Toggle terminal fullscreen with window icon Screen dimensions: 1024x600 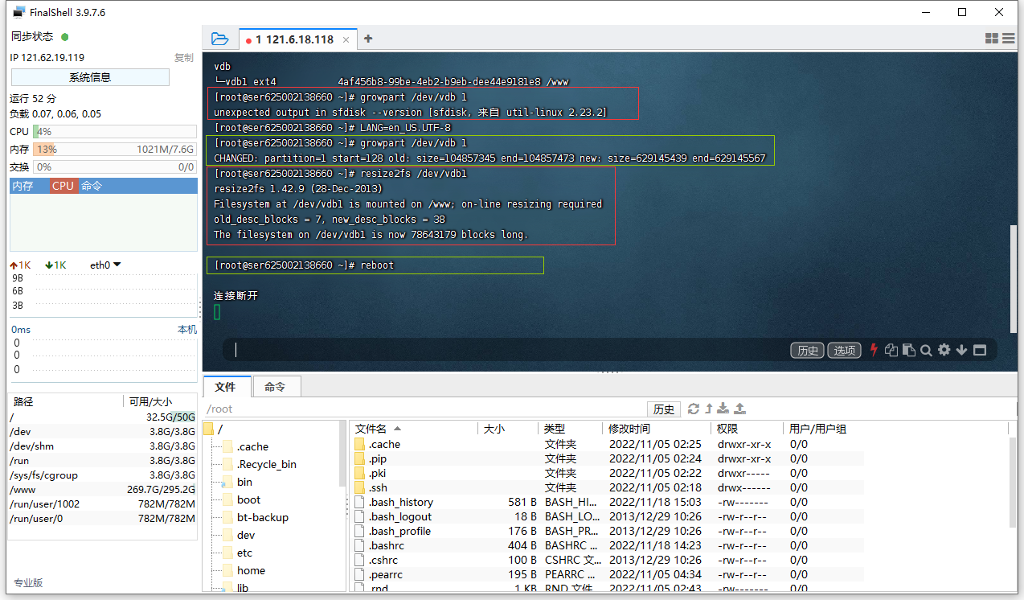980,350
